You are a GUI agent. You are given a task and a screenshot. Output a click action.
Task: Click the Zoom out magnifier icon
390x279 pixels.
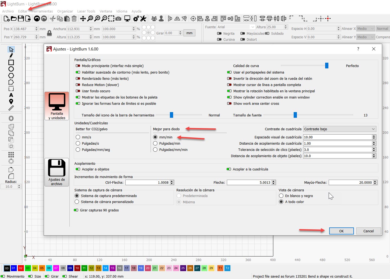104,18
